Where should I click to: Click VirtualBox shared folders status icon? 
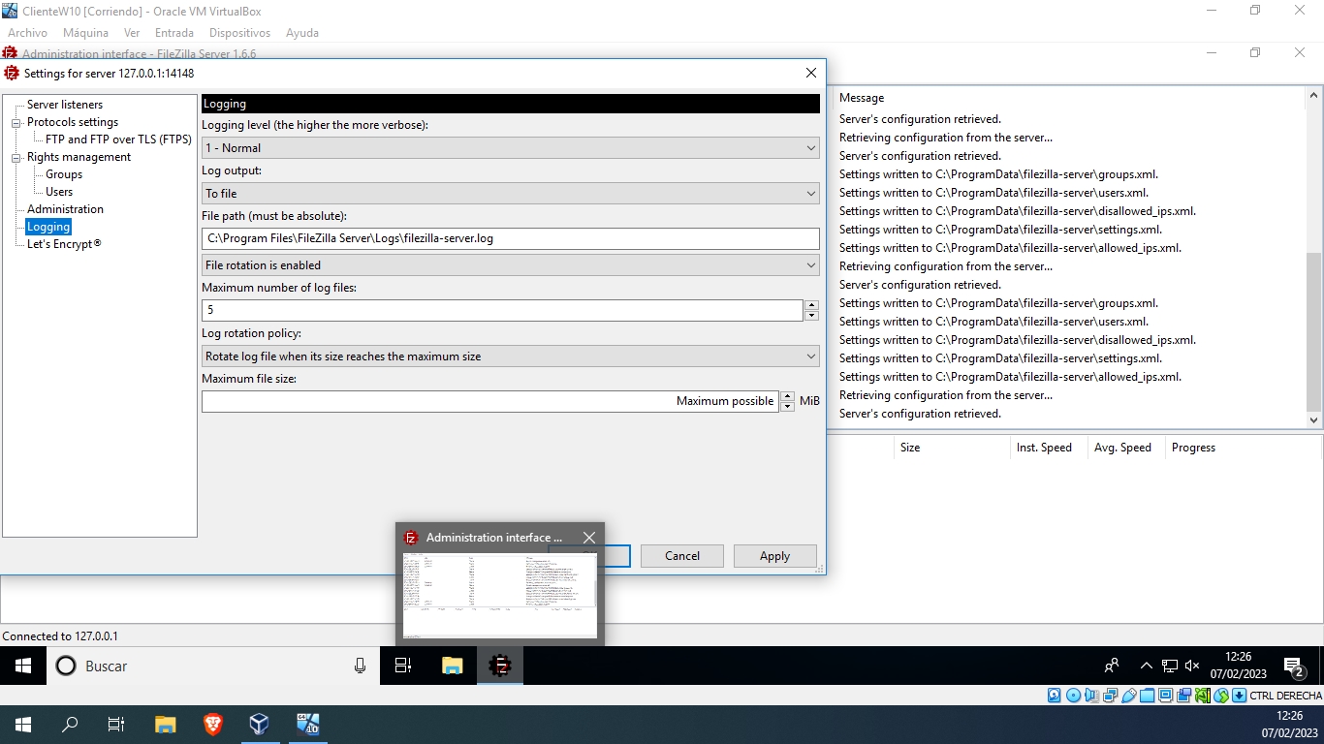(1148, 696)
